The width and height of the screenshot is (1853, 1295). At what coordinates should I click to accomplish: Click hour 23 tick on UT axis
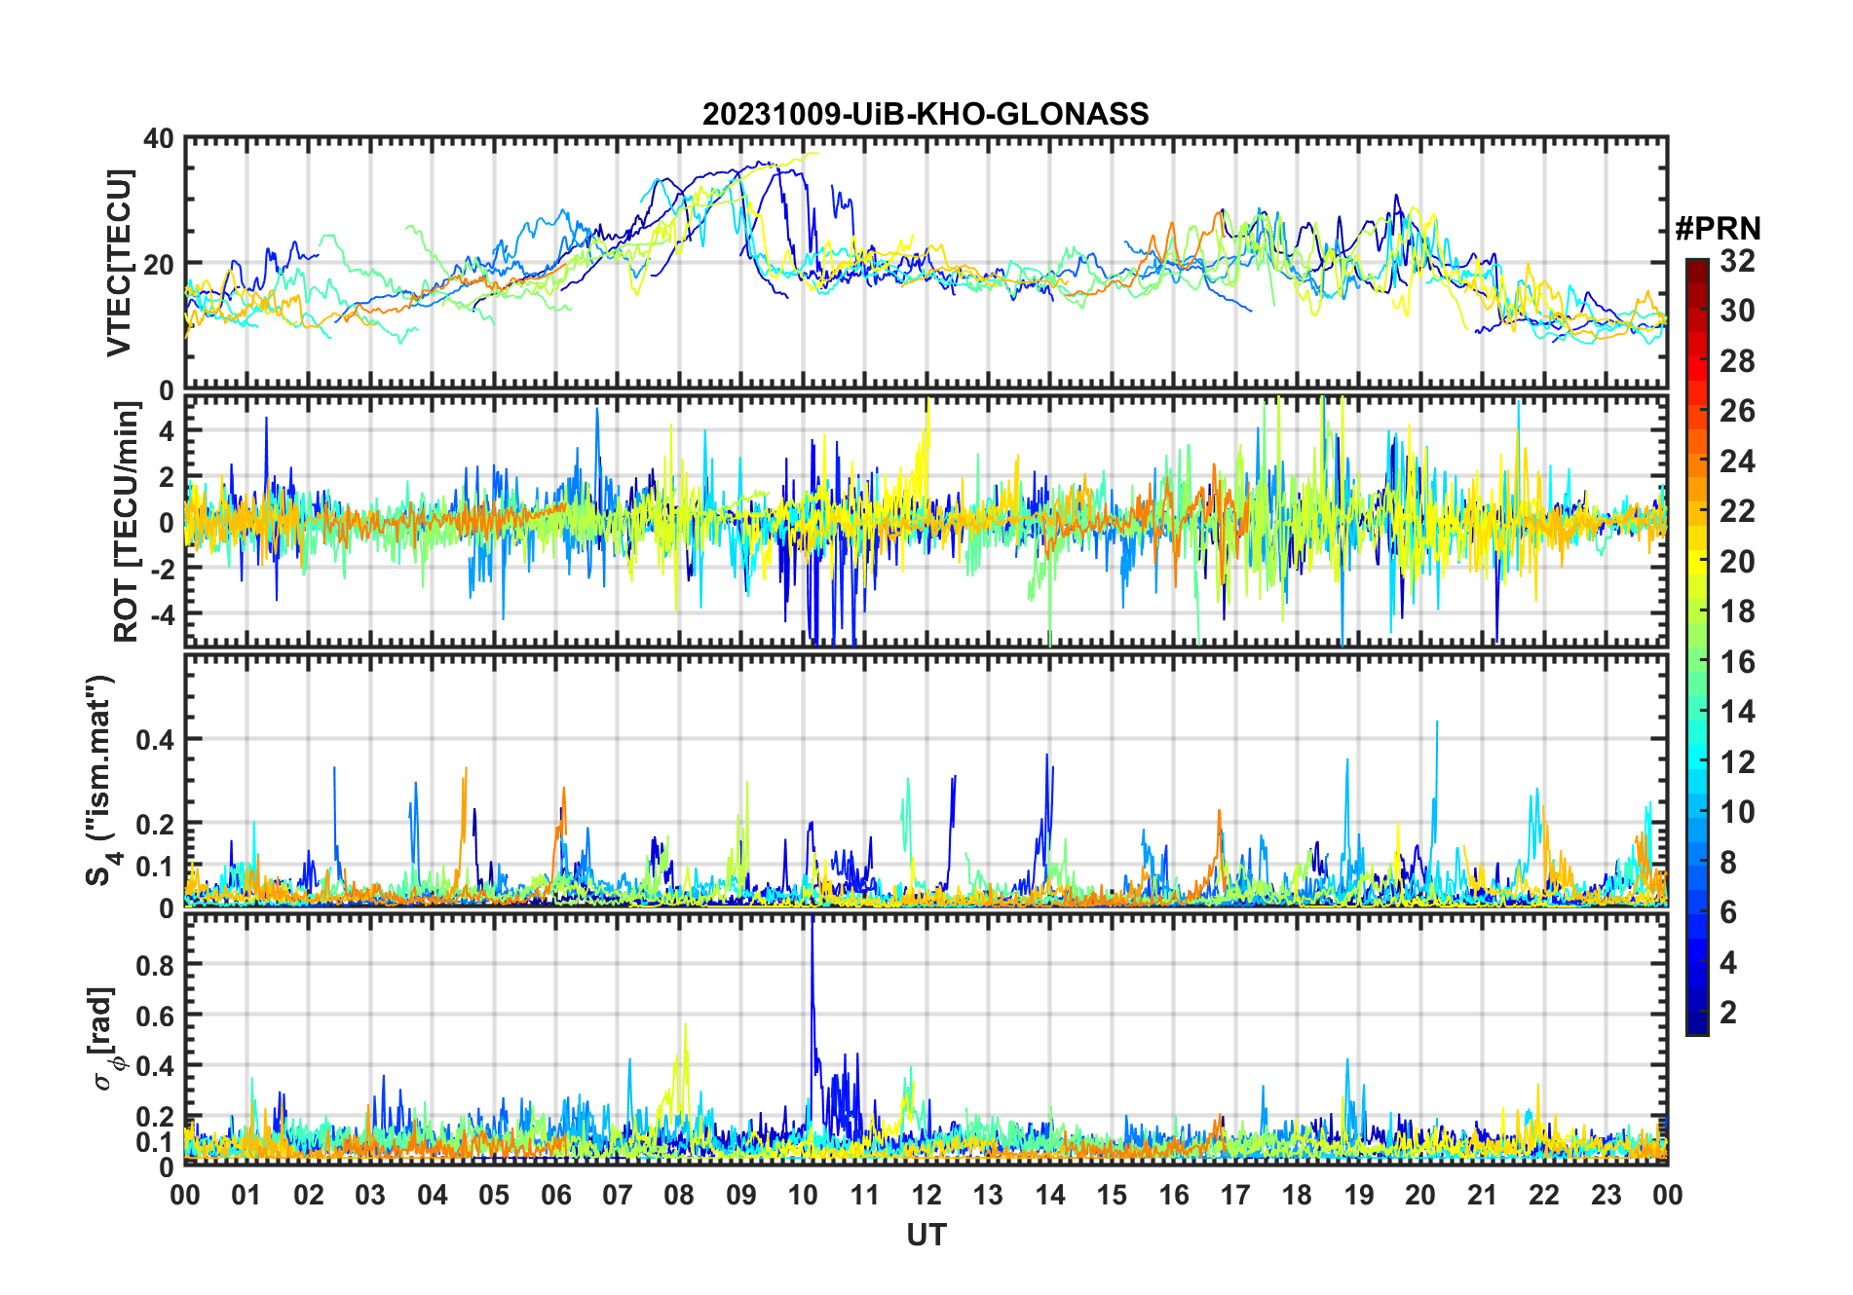point(1606,1195)
